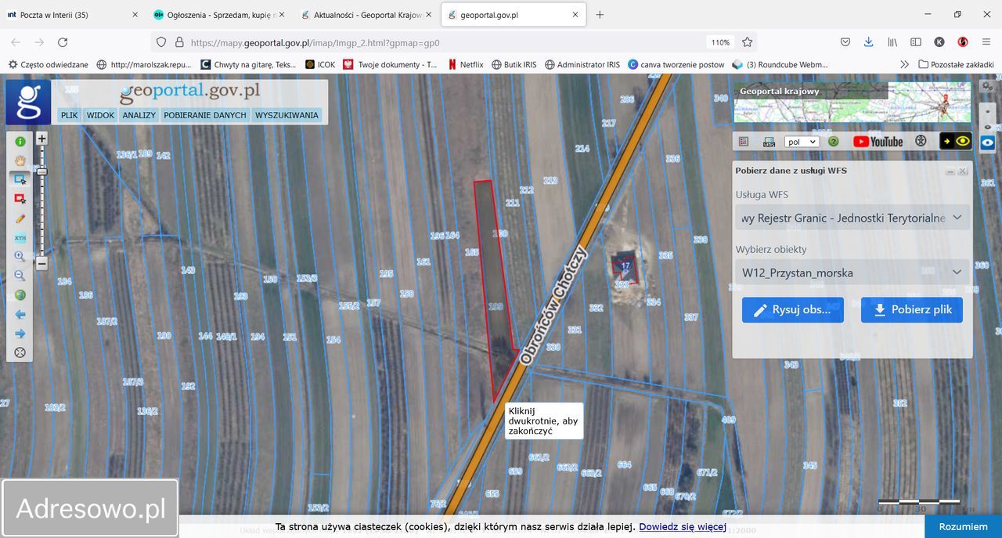Click the Rozumiem cookie button
The height and width of the screenshot is (538, 1002).
click(964, 527)
